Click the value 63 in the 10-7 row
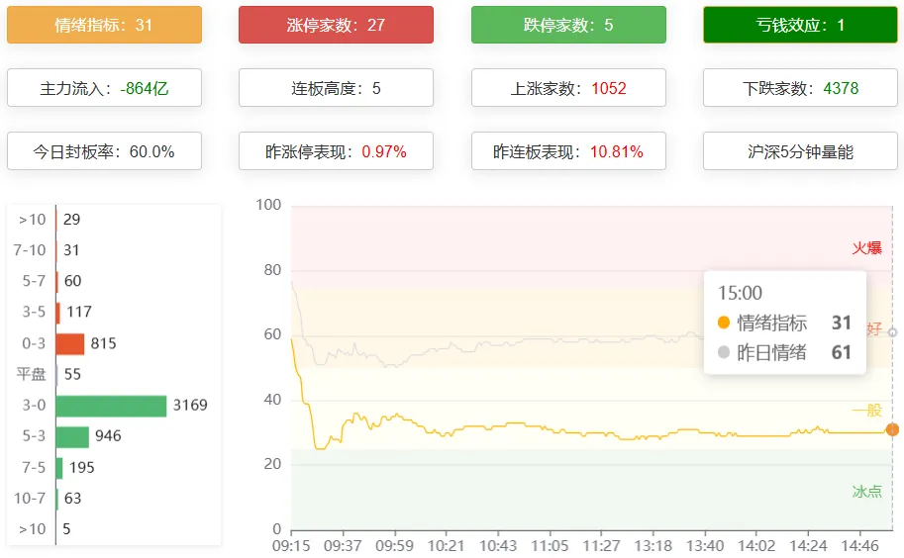The height and width of the screenshot is (558, 904). pos(72,498)
